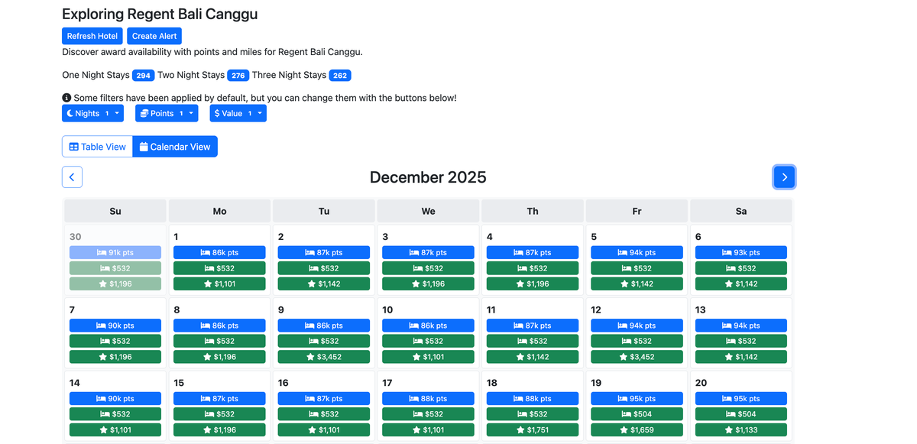The height and width of the screenshot is (444, 917).
Task: Switch to the Calendar View tab
Action: 175,147
